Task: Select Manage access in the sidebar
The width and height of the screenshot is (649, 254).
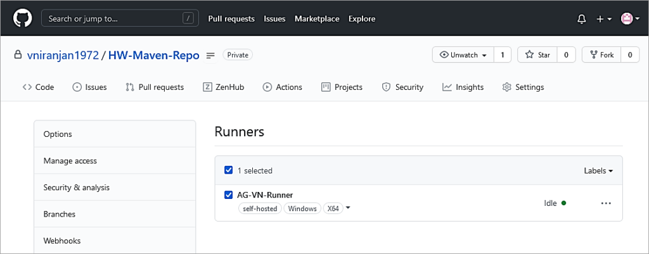Action: pos(115,160)
